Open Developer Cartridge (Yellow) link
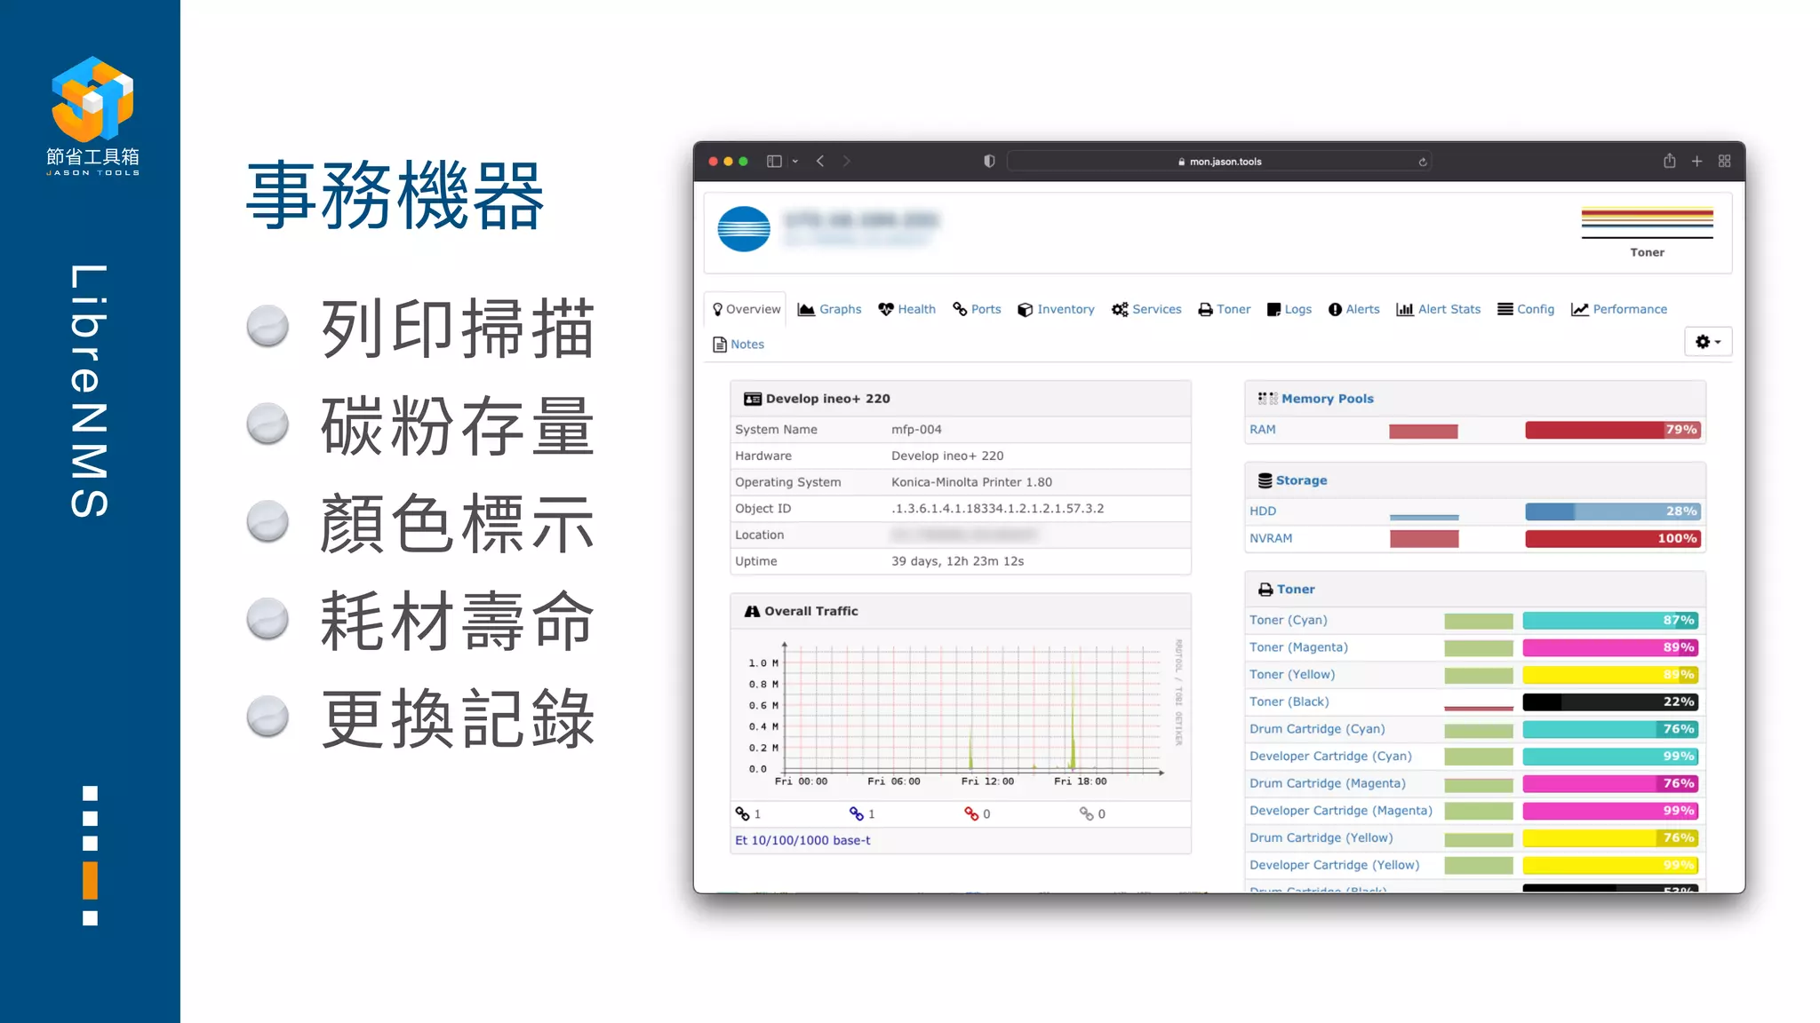 [x=1334, y=865]
